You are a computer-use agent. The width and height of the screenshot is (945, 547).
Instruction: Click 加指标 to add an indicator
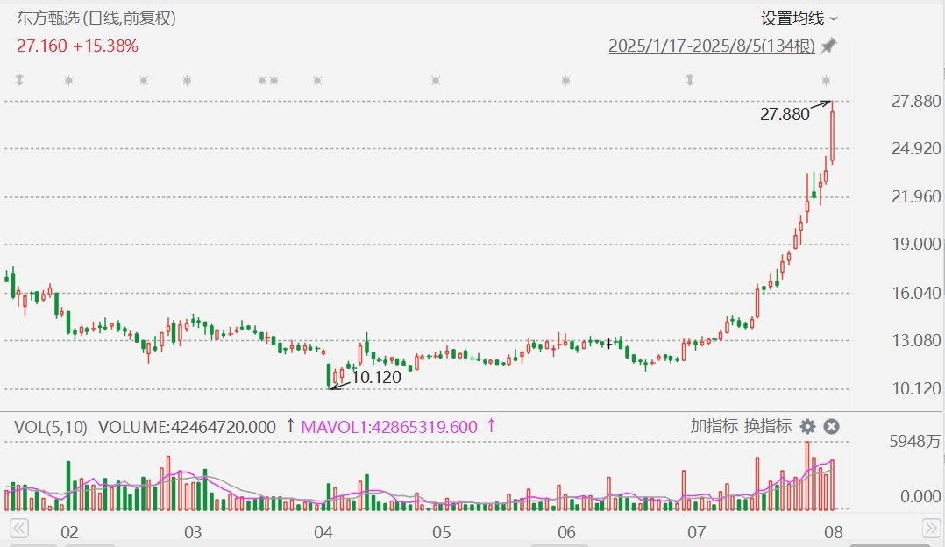click(x=714, y=427)
